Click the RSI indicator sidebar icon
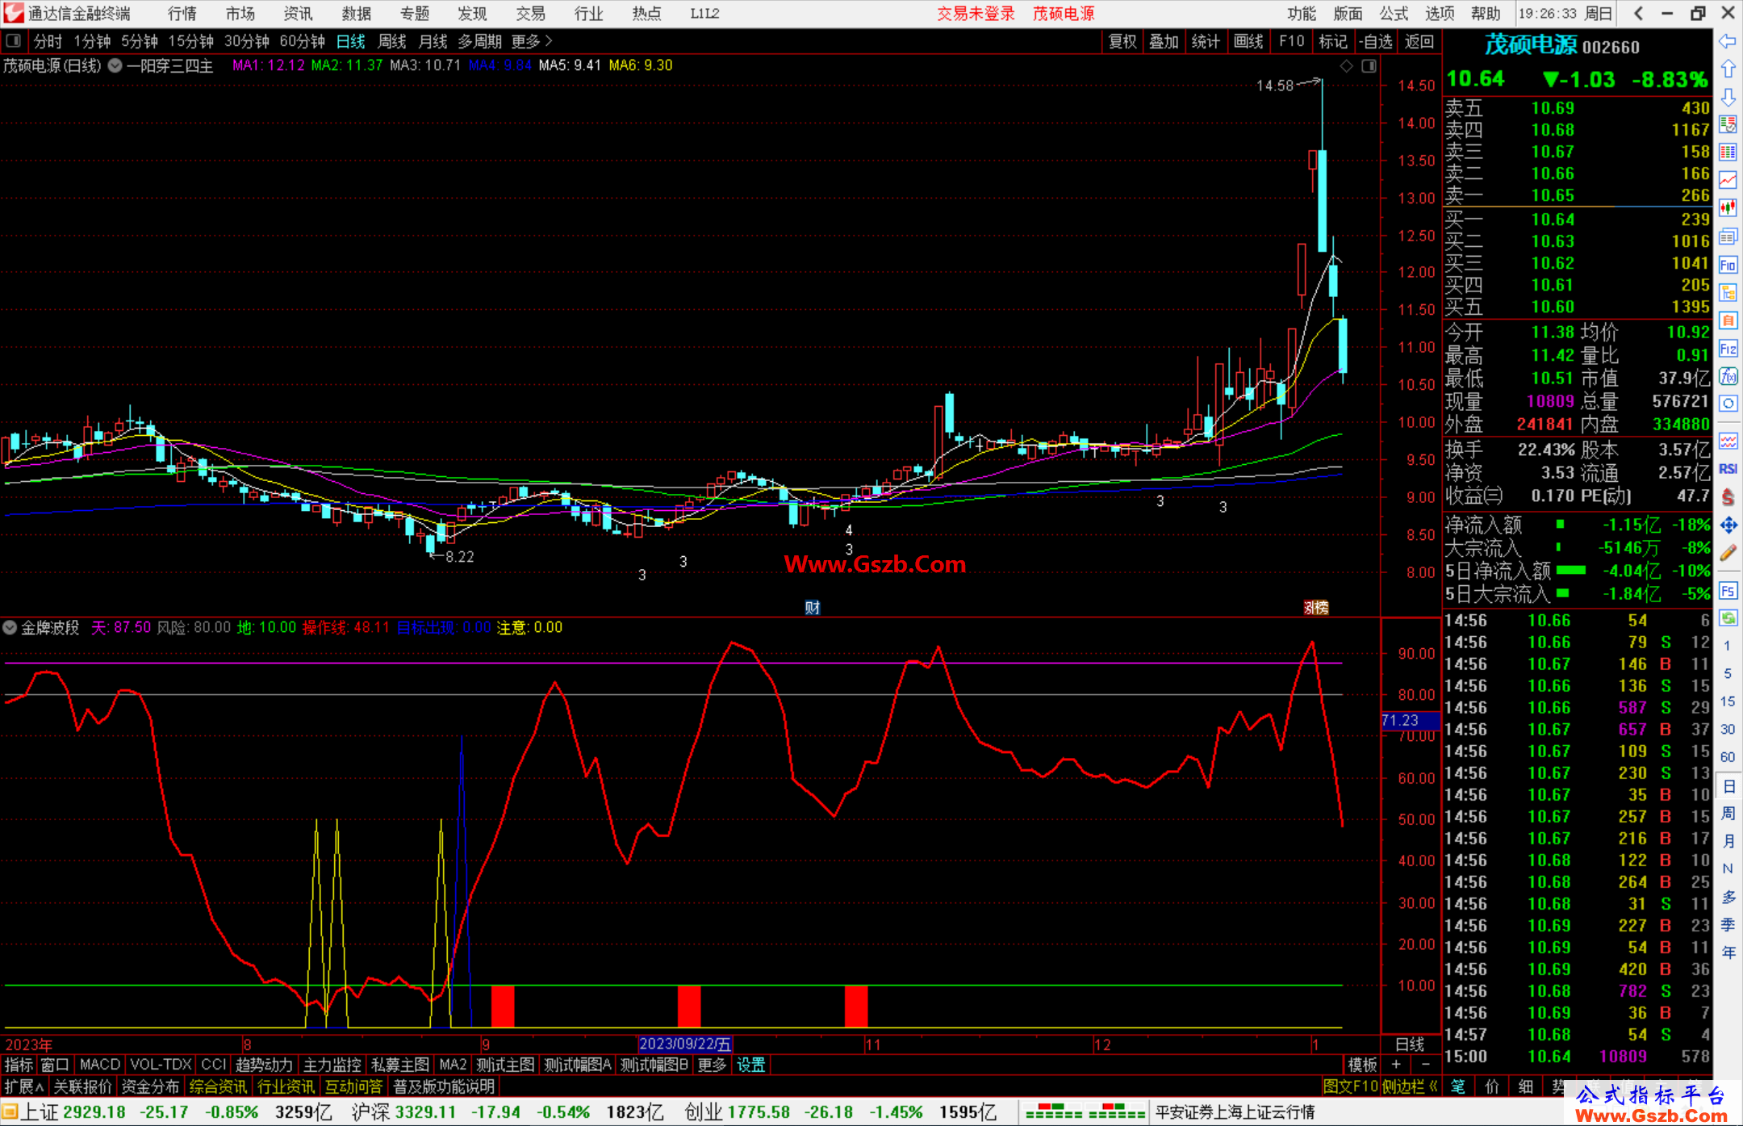This screenshot has width=1743, height=1126. [1728, 469]
